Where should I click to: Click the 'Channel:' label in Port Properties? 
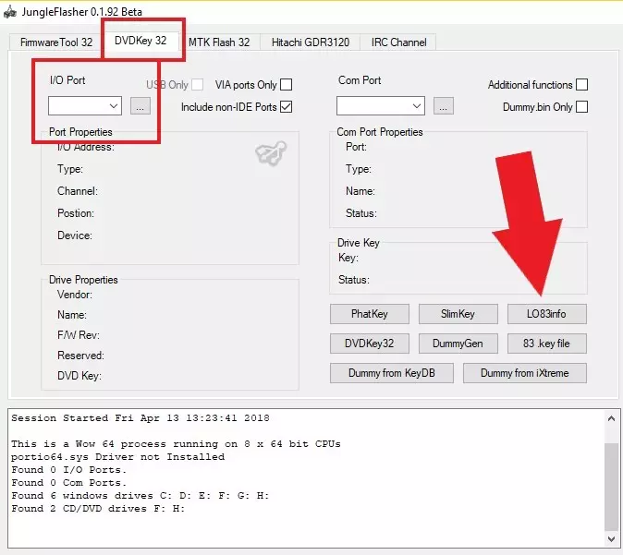(x=78, y=191)
